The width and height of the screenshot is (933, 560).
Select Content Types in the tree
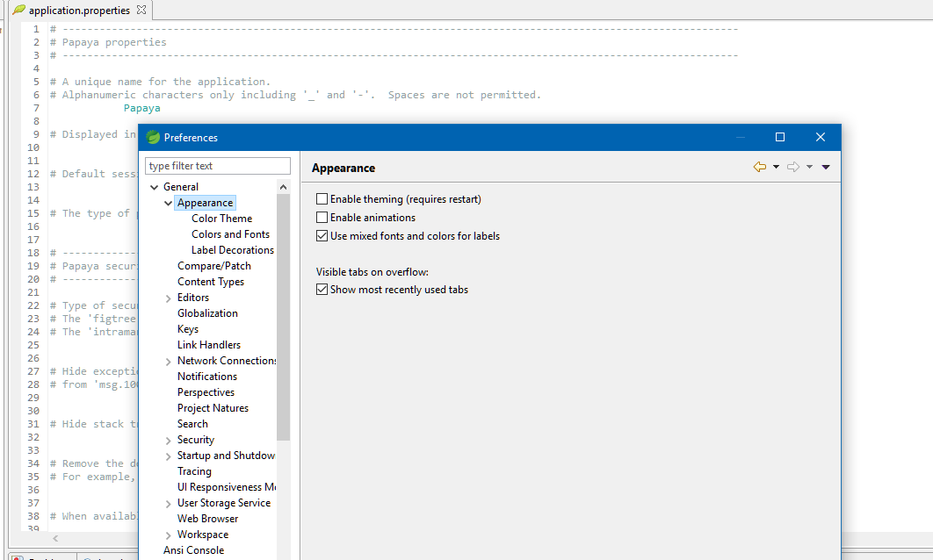coord(211,282)
